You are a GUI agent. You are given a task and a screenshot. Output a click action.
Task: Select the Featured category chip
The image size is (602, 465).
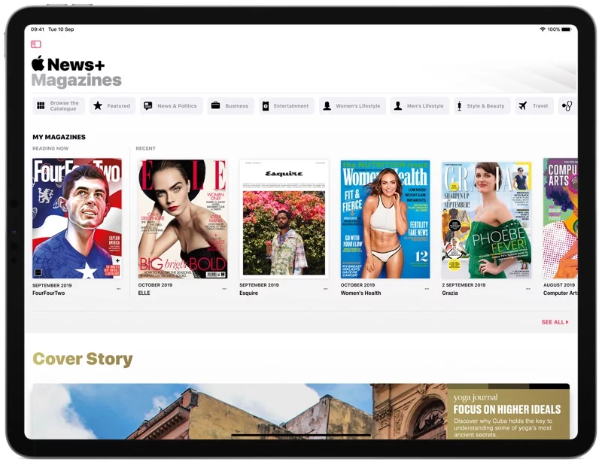112,105
